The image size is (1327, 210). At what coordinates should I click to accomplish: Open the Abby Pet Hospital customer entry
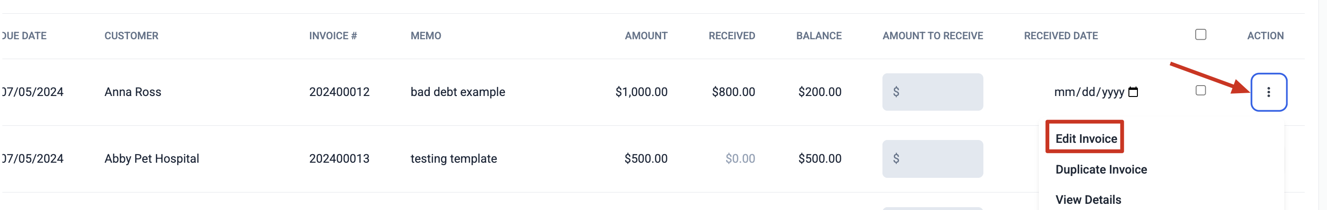(x=152, y=158)
